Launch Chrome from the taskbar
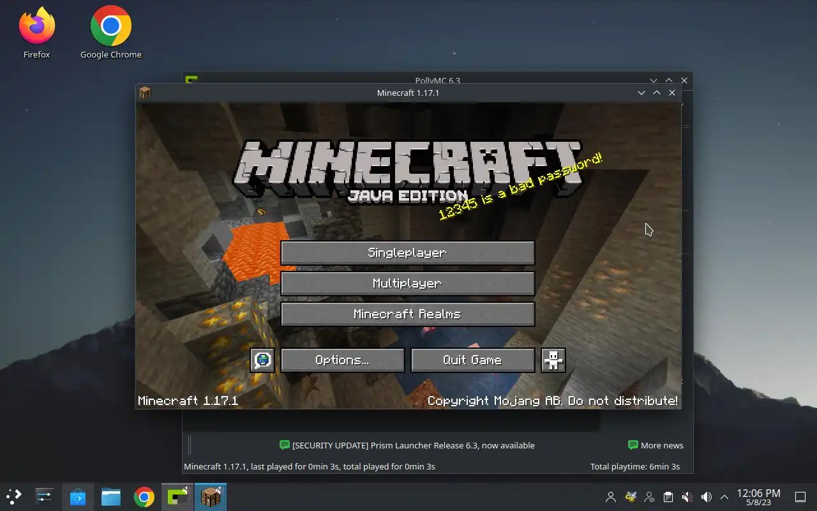 (144, 496)
